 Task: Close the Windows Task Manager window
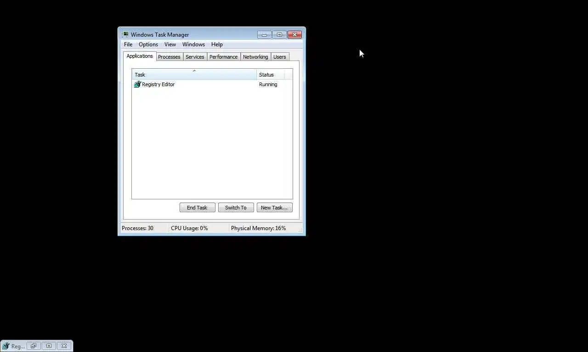click(294, 35)
